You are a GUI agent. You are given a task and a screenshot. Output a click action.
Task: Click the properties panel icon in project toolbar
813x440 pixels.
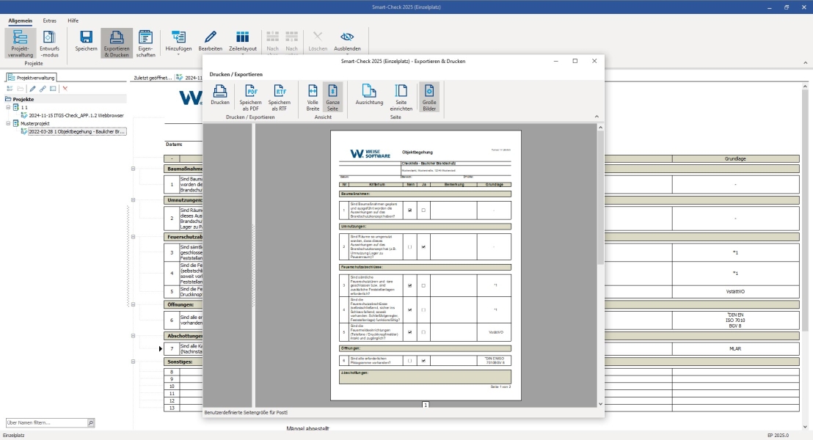53,89
